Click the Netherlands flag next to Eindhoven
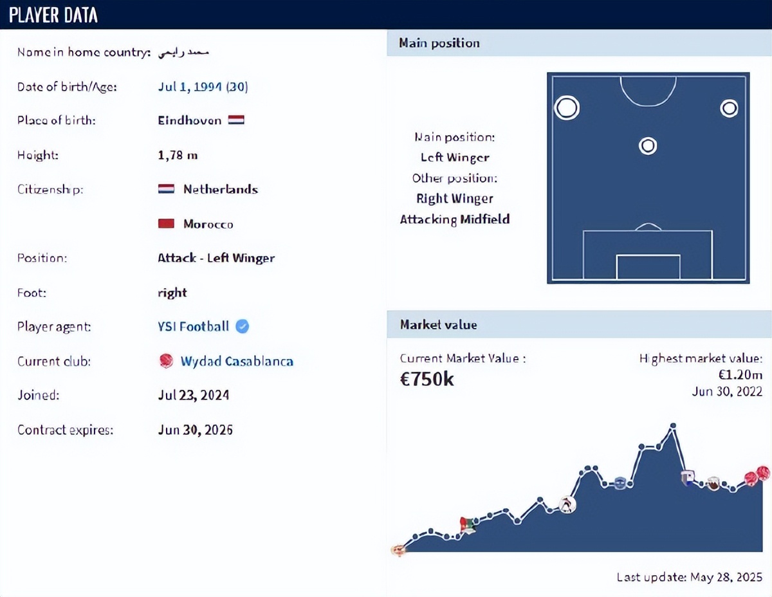The width and height of the screenshot is (772, 597). (236, 120)
